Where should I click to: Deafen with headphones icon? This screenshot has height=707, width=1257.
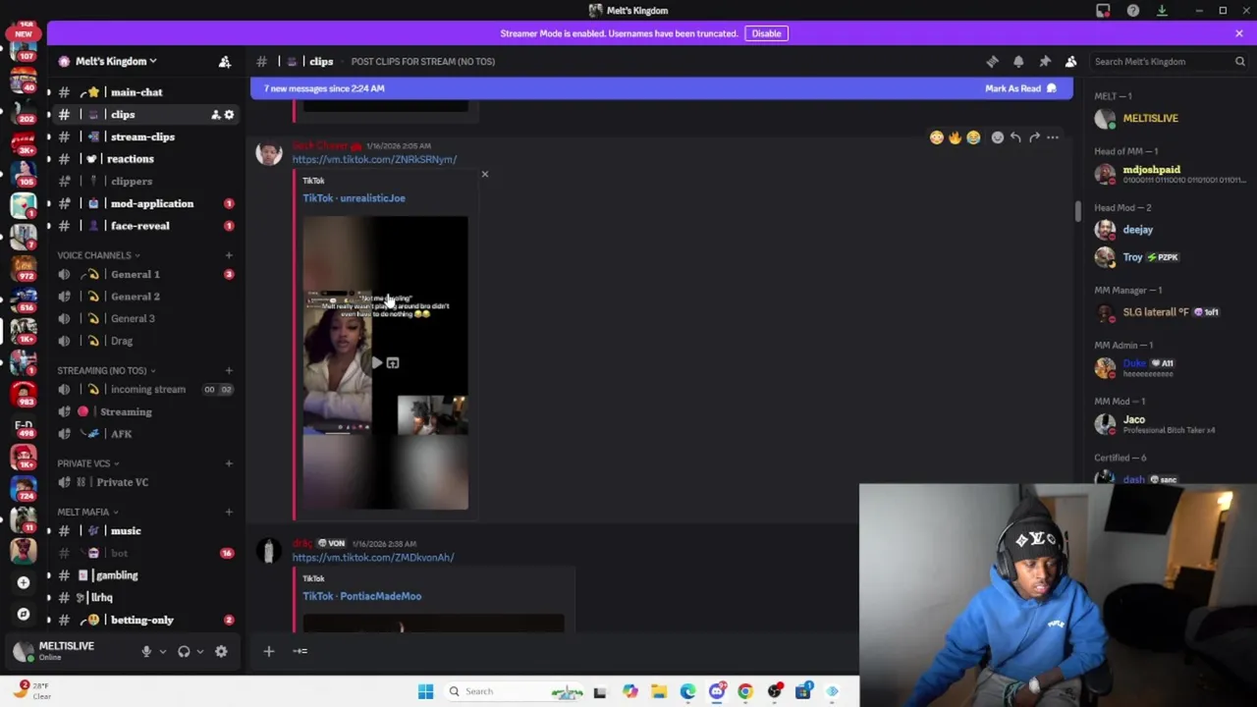pos(184,651)
